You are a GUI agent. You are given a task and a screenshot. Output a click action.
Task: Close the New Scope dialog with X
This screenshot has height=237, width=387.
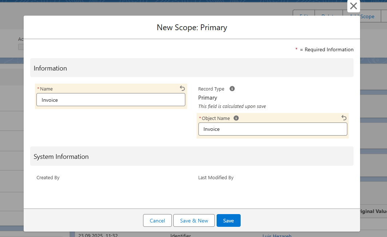click(353, 6)
